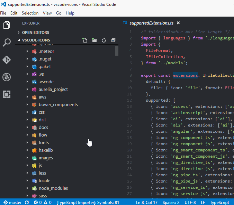Viewport: 234px width, 205px height.
Task: Click the .paket folder icon
Action: pyautogui.click(x=34, y=67)
